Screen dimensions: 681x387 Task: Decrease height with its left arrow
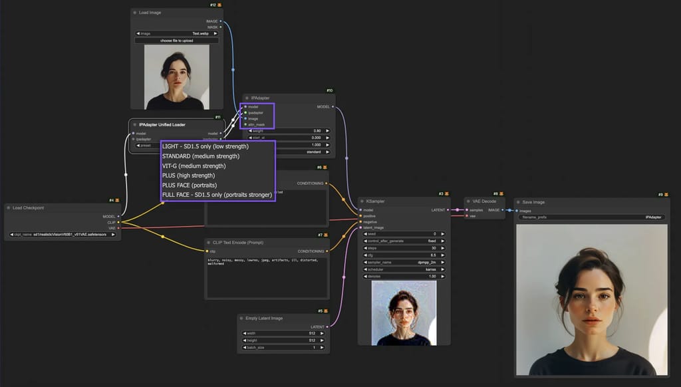pyautogui.click(x=245, y=340)
